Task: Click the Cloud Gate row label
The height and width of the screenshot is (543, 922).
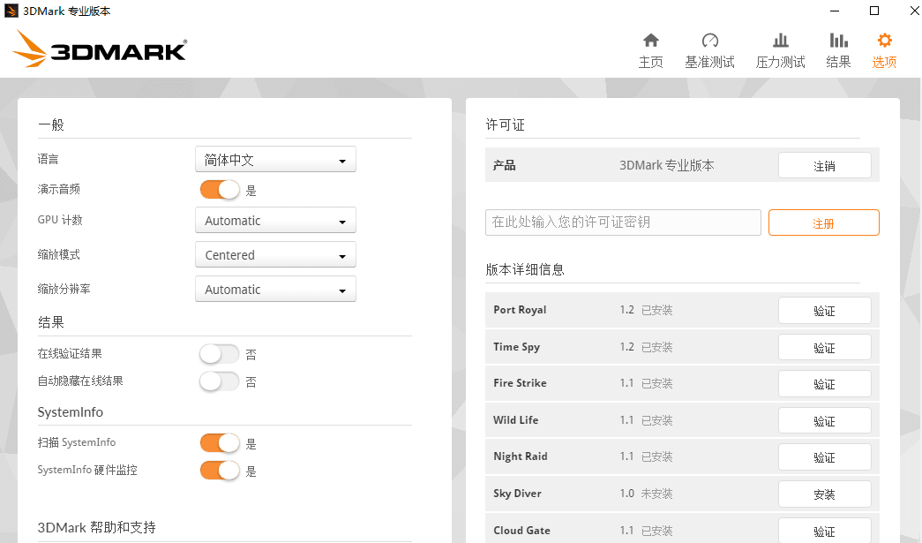Action: click(x=522, y=530)
